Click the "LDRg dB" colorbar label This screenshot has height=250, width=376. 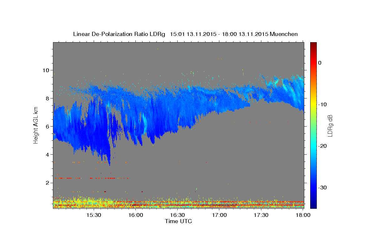click(x=330, y=126)
